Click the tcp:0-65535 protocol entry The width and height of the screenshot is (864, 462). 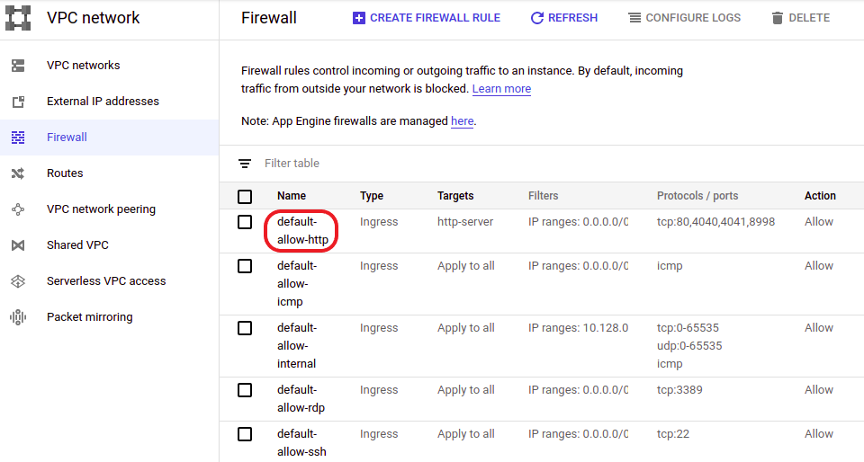tap(688, 328)
